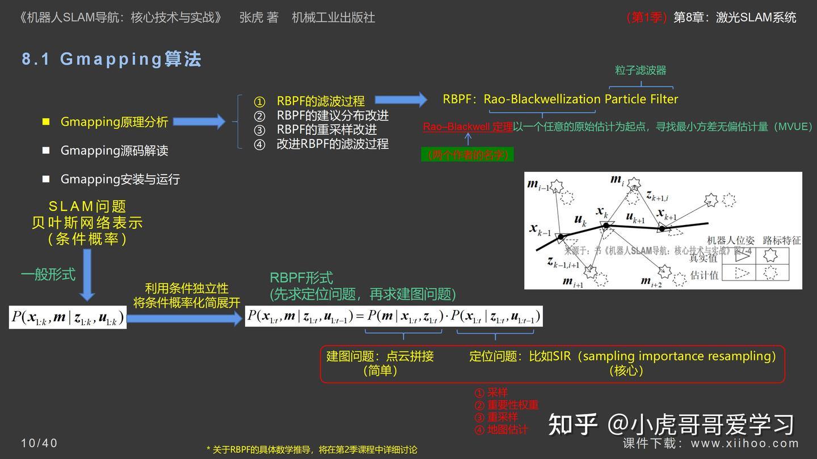This screenshot has width=817, height=459.
Task: Click the factorized RBPF formula box
Action: tap(394, 316)
